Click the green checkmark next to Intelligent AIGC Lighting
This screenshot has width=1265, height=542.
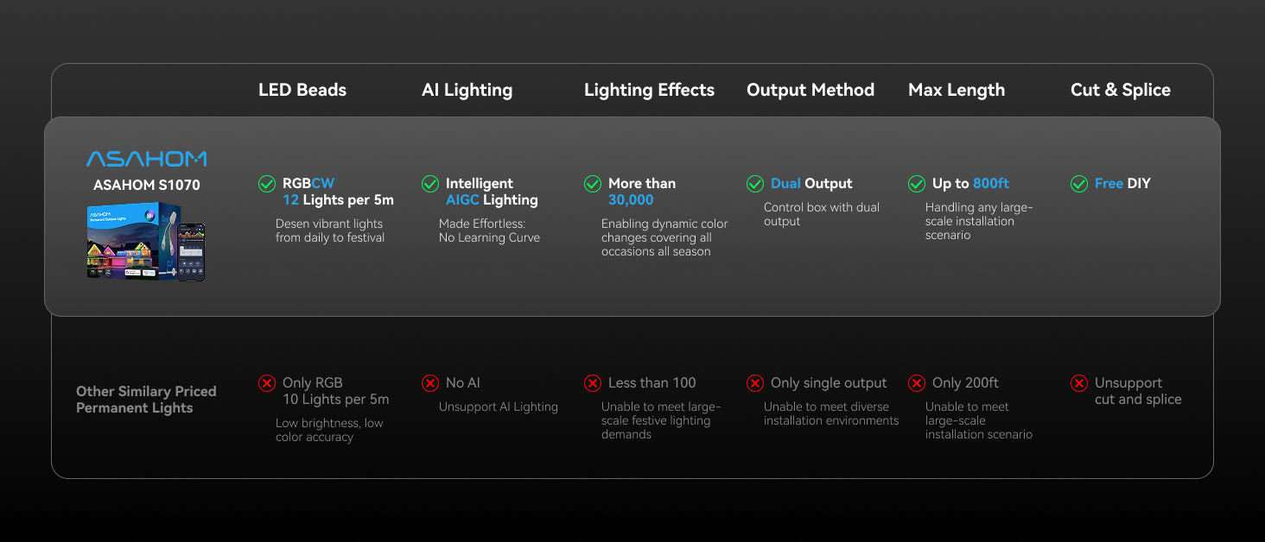click(x=430, y=184)
